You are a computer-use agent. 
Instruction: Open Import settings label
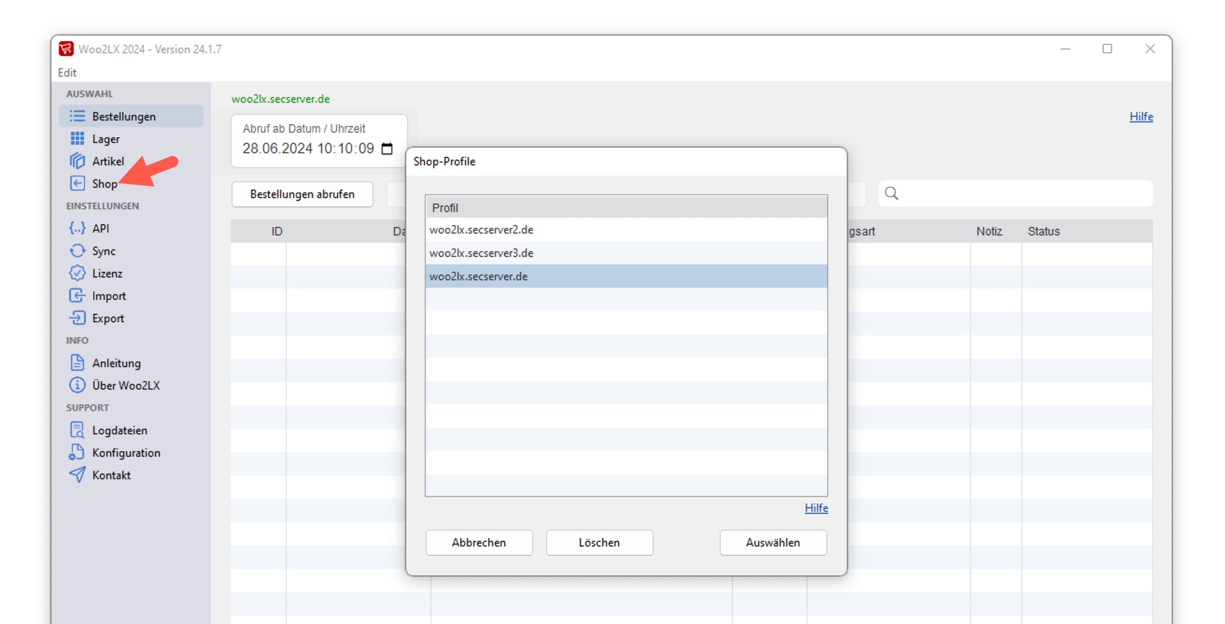point(109,296)
